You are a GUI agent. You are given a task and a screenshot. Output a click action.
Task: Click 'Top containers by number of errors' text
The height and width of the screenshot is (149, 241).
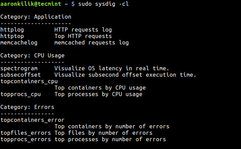point(112,127)
